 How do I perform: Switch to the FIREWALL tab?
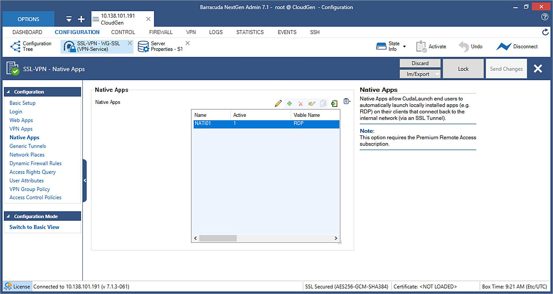click(160, 32)
